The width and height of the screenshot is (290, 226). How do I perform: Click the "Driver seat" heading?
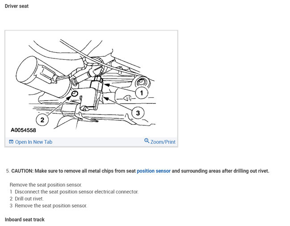tap(17, 6)
